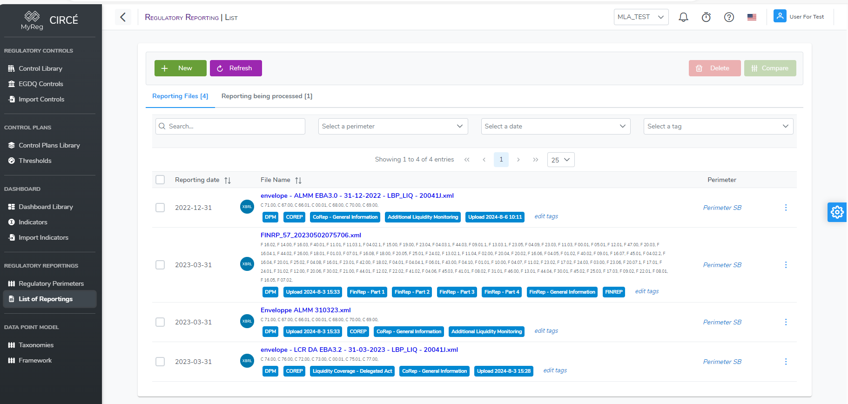Open the Select a tag dropdown
The height and width of the screenshot is (404, 848).
pyautogui.click(x=718, y=126)
